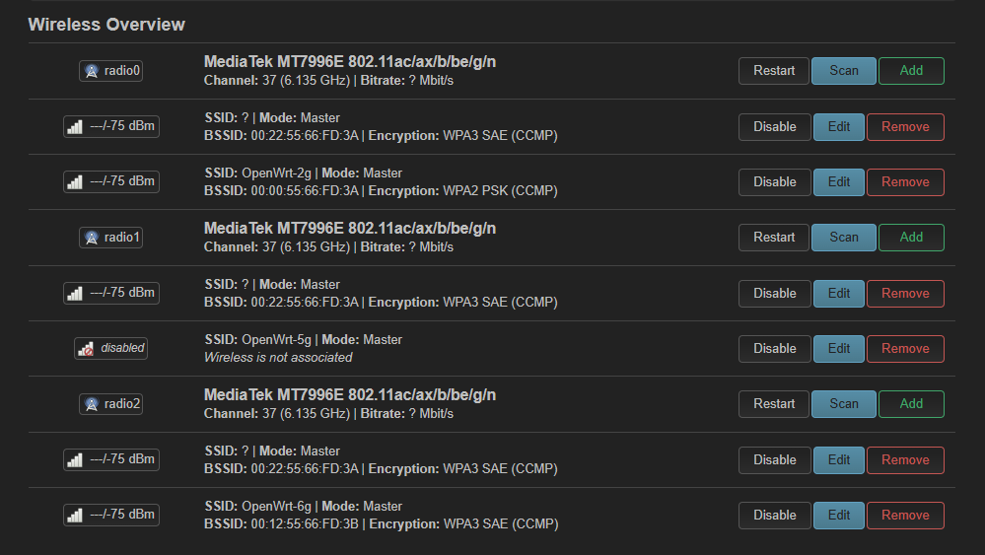Add a new network on radio2
985x555 pixels.
[911, 404]
